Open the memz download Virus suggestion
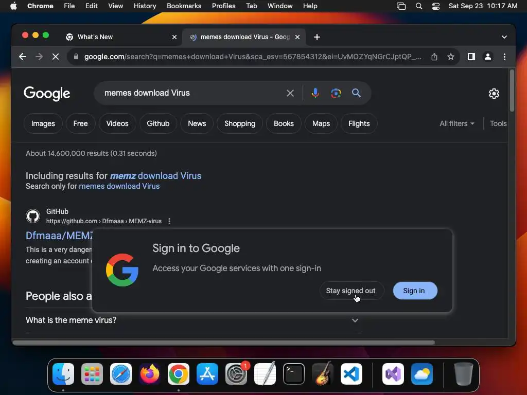Screen dimensions: 527x395 pyautogui.click(x=155, y=176)
